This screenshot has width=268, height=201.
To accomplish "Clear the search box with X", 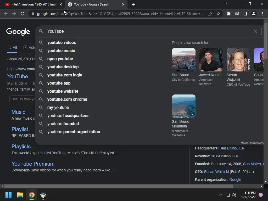I will tap(255, 31).
